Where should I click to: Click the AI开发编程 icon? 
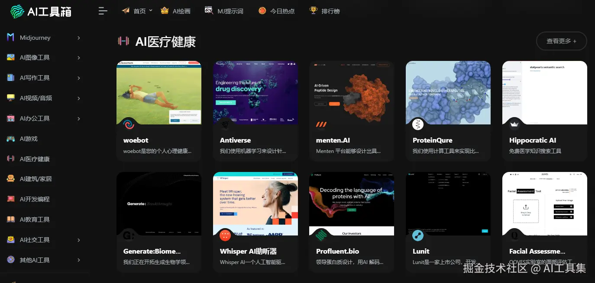(11, 199)
